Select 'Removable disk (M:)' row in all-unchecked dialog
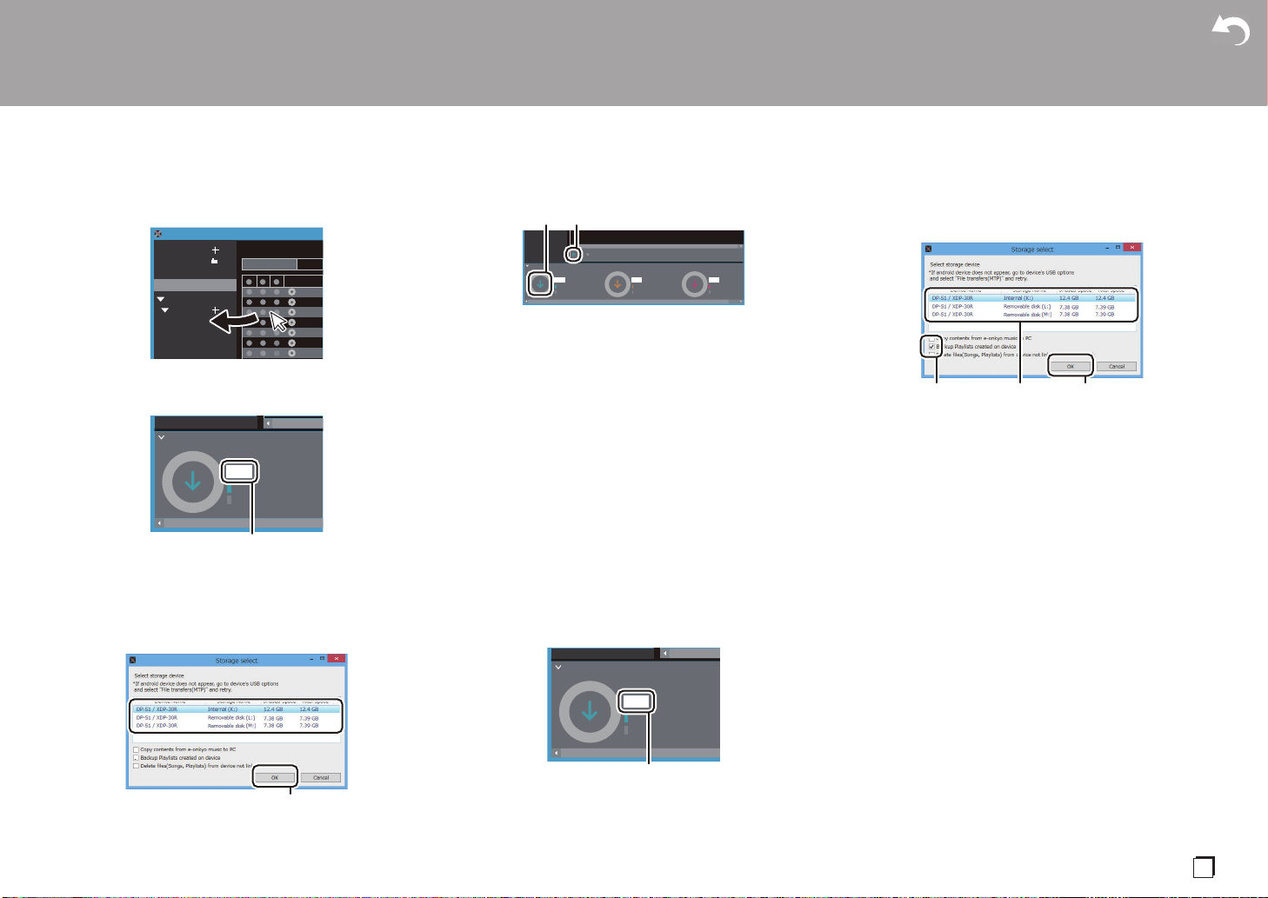The height and width of the screenshot is (898, 1268). coord(237,726)
